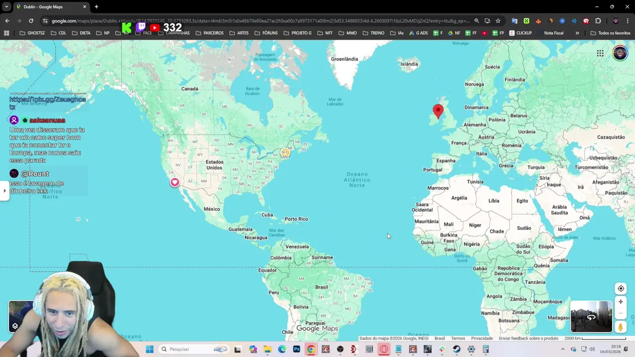
Task: Open the Google account avatar
Action: [x=620, y=53]
